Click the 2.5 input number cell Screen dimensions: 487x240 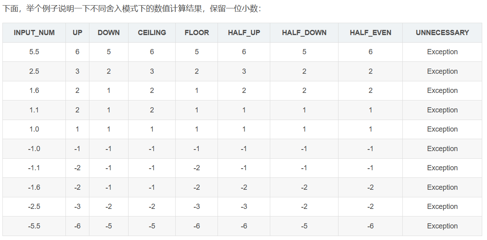tap(34, 71)
